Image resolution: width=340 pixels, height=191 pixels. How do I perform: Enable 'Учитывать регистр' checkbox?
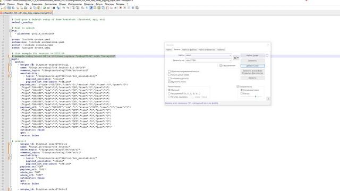[169, 78]
